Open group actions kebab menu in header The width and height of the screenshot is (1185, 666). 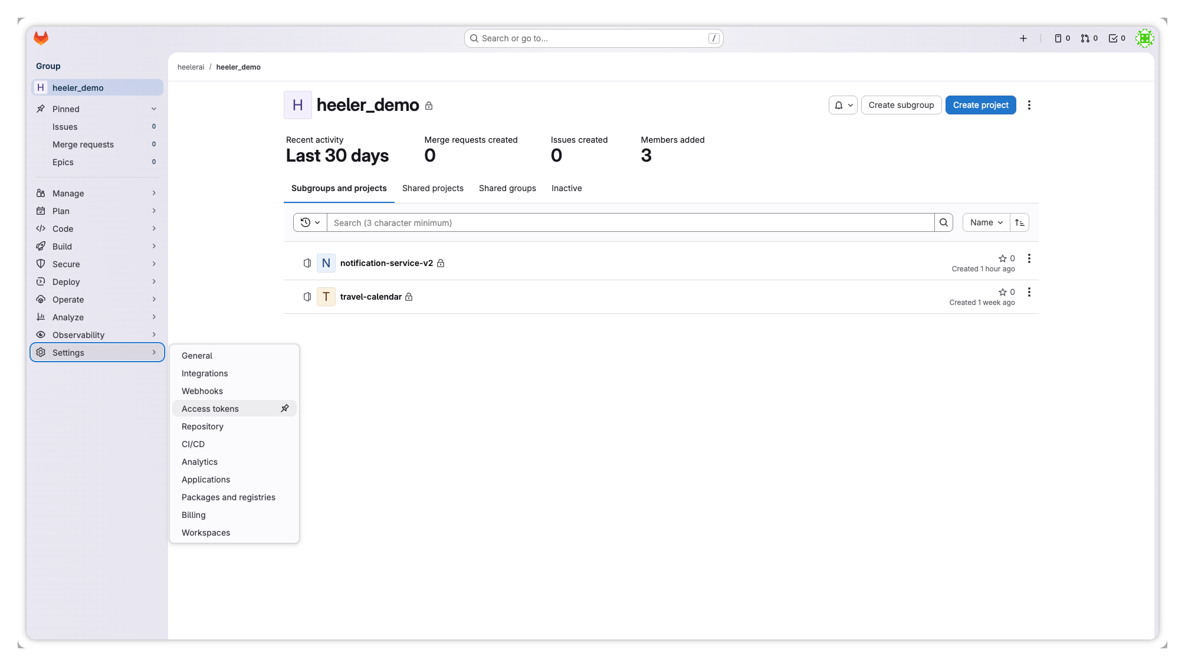pyautogui.click(x=1029, y=105)
